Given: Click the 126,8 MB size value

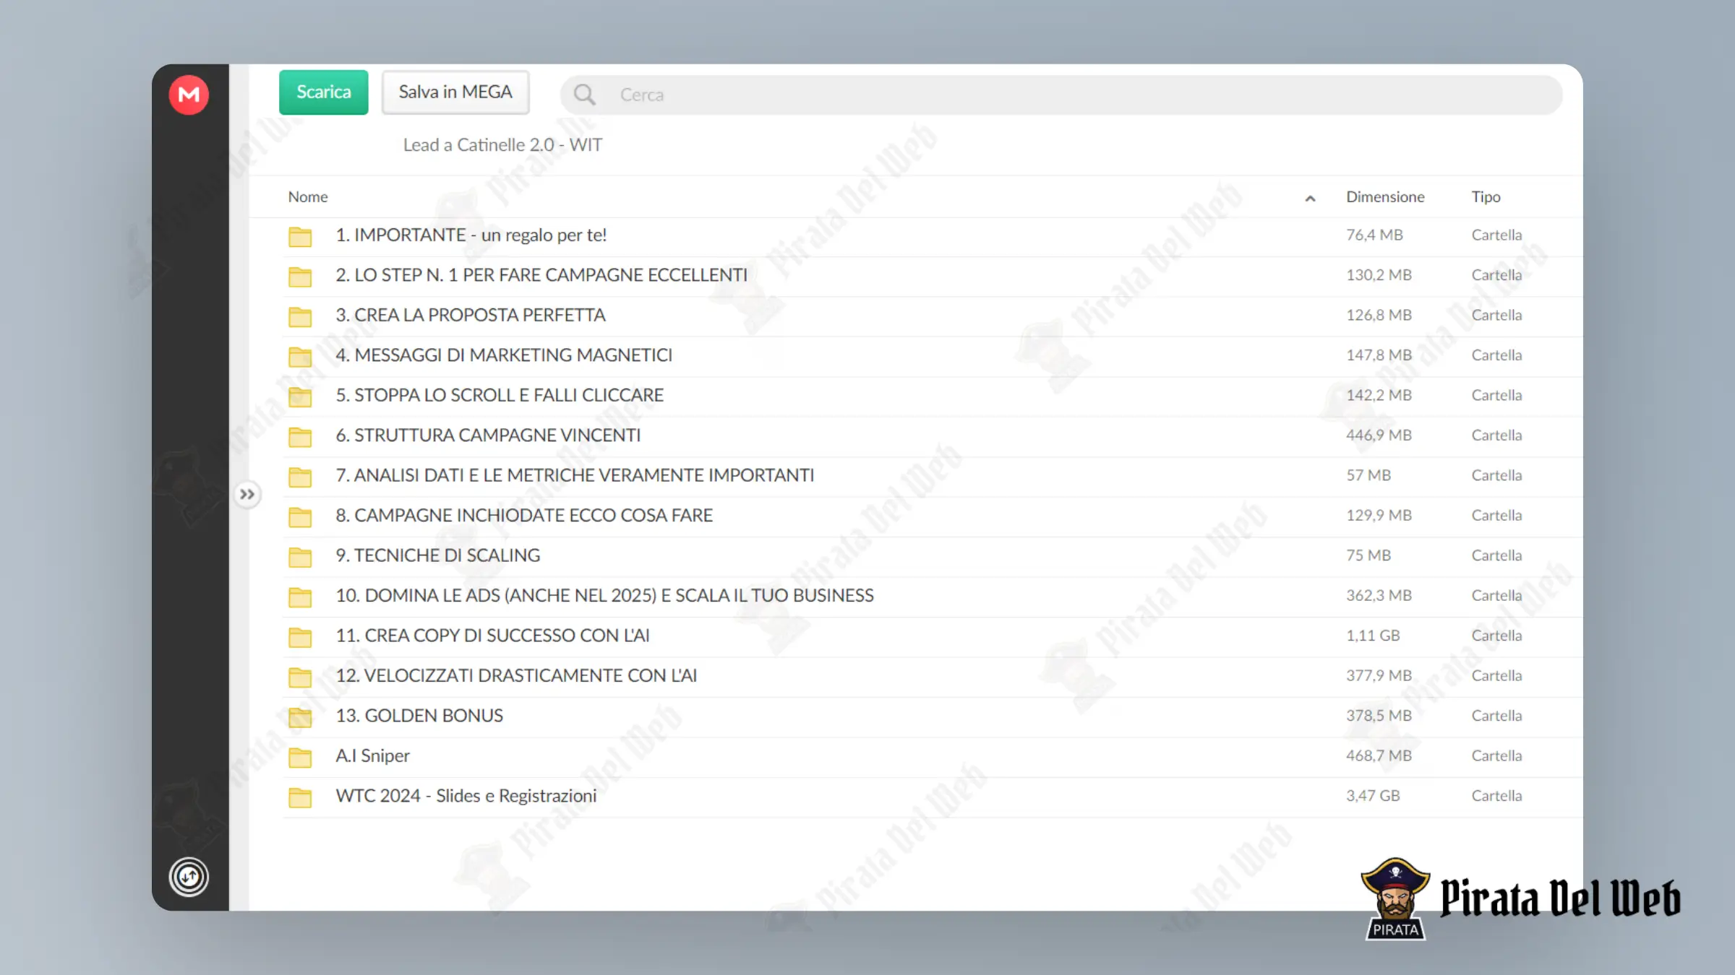Looking at the screenshot, I should 1379,316.
